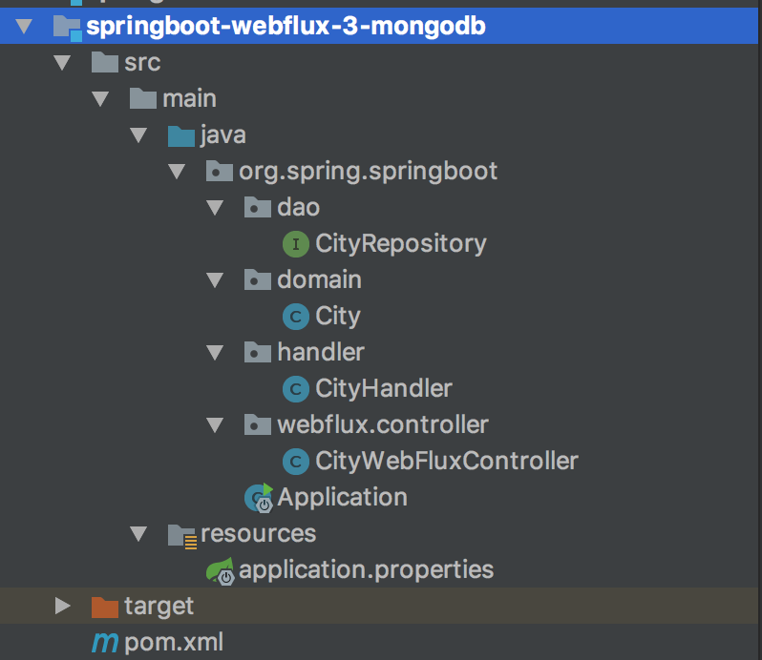The height and width of the screenshot is (660, 762).
Task: Click the CityRepository interface icon
Action: (296, 244)
